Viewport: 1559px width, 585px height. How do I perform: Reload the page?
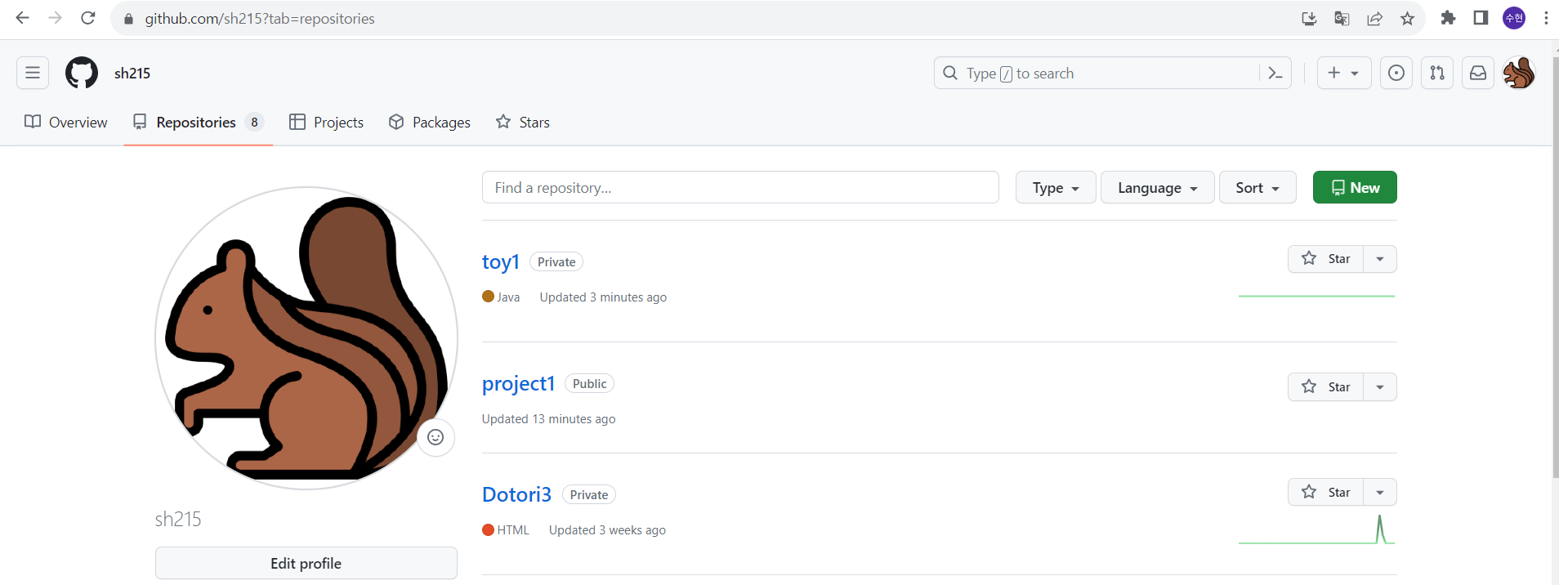tap(87, 18)
